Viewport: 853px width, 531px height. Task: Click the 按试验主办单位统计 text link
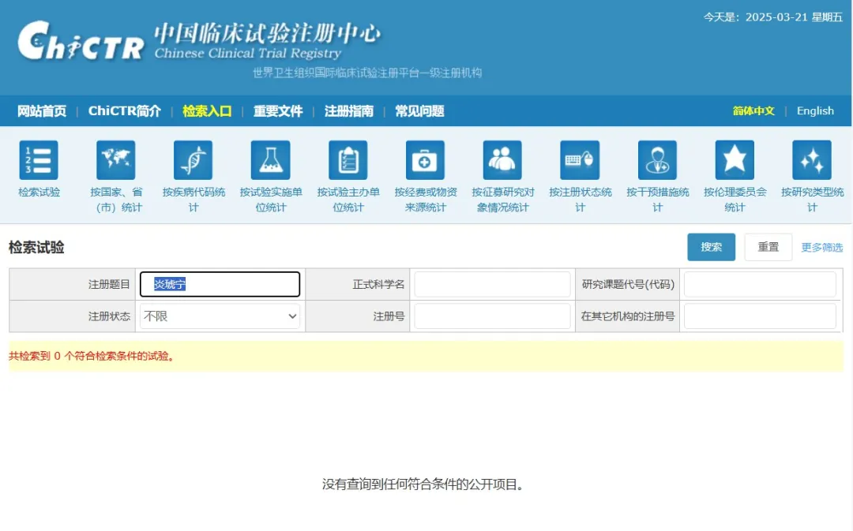348,200
